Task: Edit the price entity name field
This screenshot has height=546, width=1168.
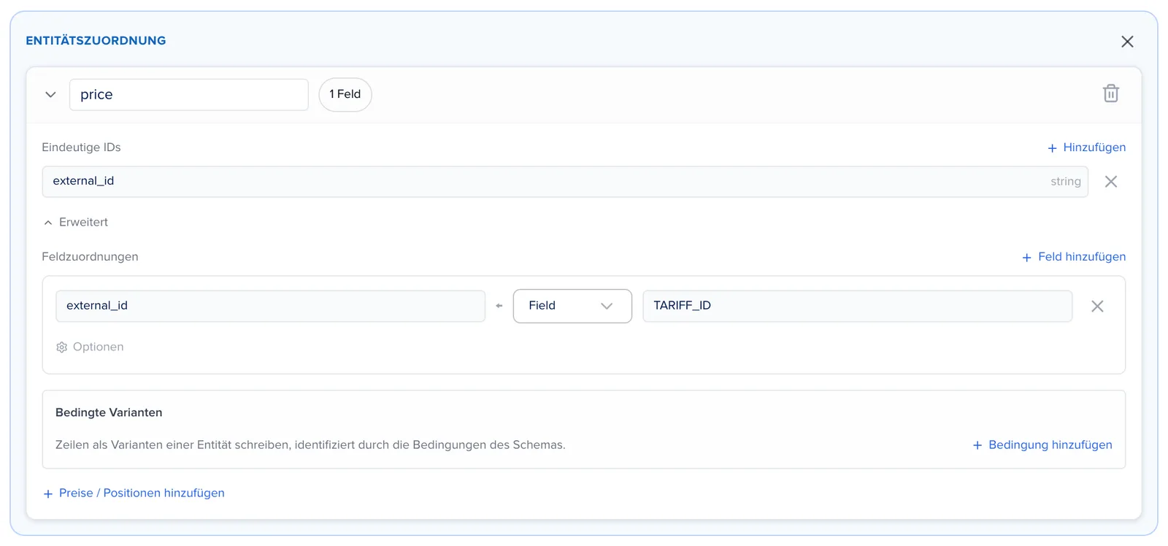Action: click(189, 95)
